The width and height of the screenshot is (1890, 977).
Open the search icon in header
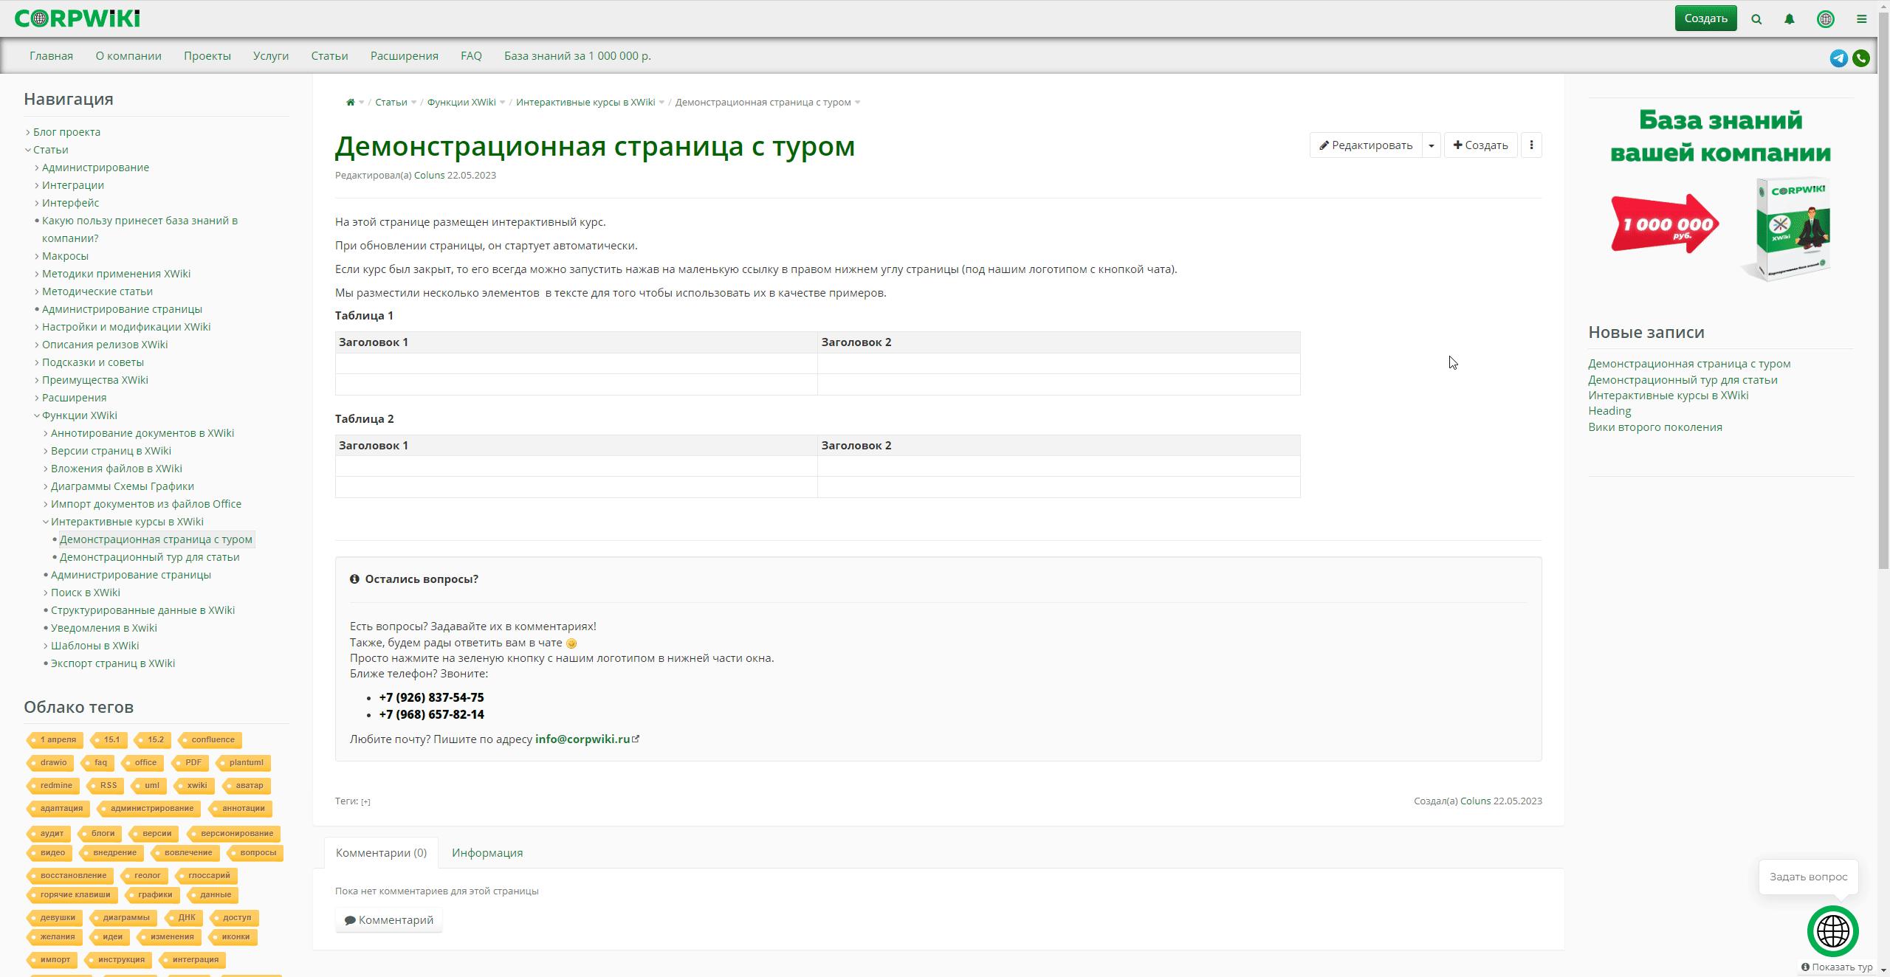(1756, 19)
